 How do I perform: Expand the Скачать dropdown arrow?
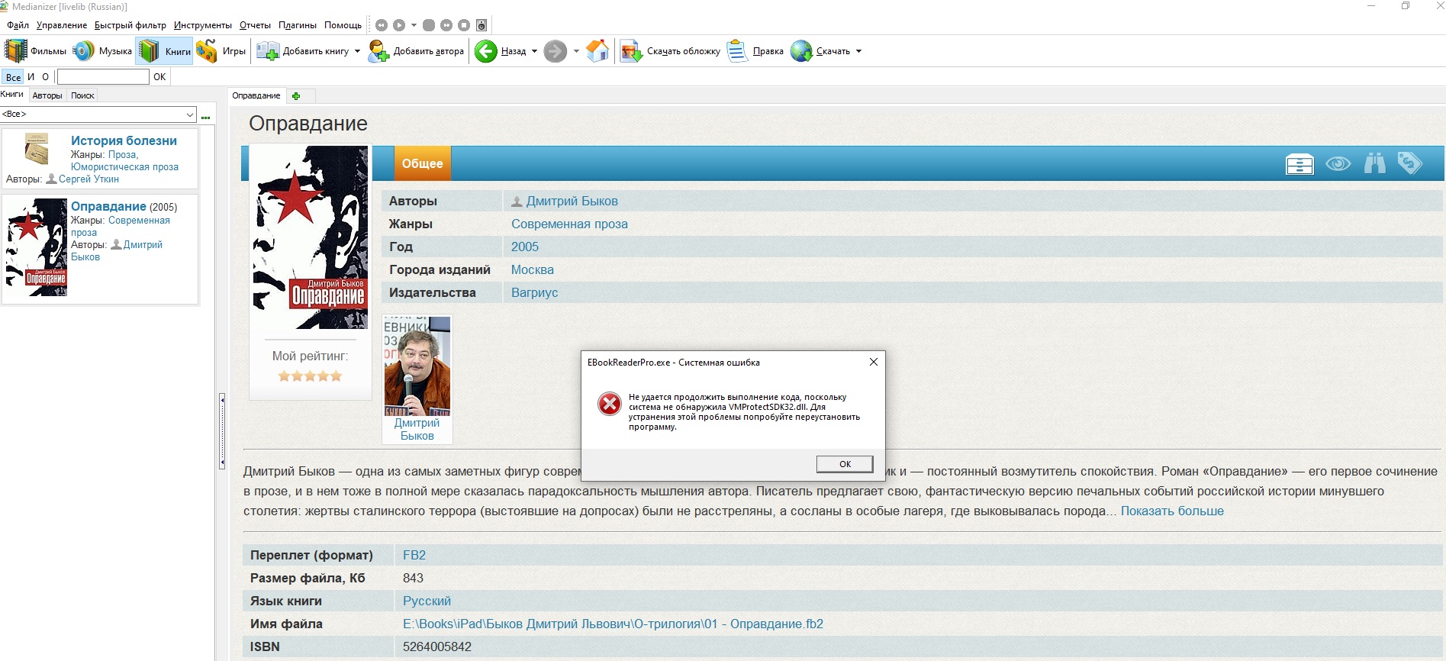pos(858,51)
